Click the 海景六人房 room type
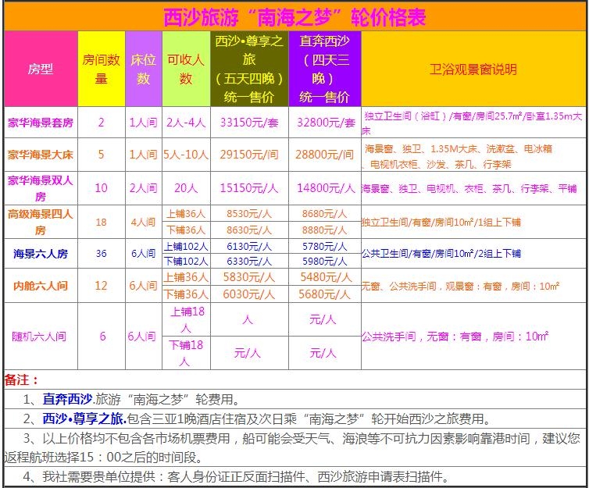Viewport: 589px width, 488px height. click(x=41, y=254)
